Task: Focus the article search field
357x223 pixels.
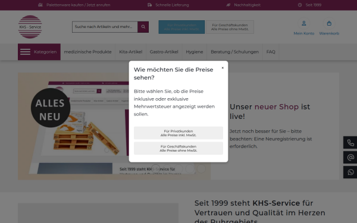Action: point(105,27)
